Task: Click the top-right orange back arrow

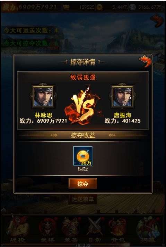Action: [157, 20]
